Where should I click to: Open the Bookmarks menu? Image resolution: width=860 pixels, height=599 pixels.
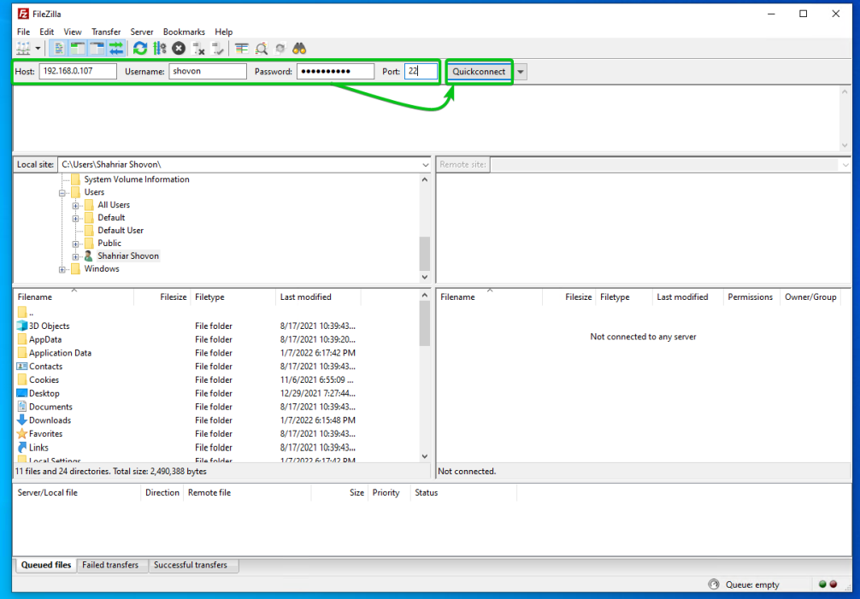pyautogui.click(x=183, y=32)
